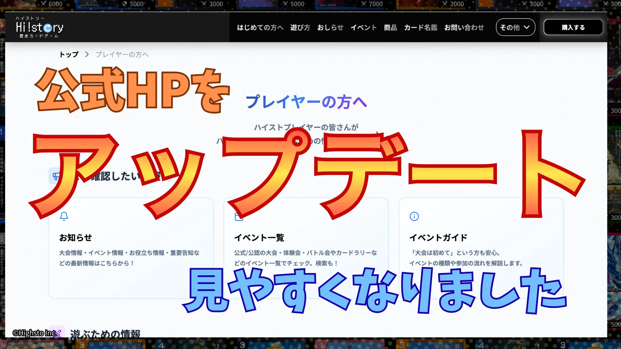The width and height of the screenshot is (621, 349).
Task: Select 遊び方 in the navigation menu
Action: (x=300, y=28)
